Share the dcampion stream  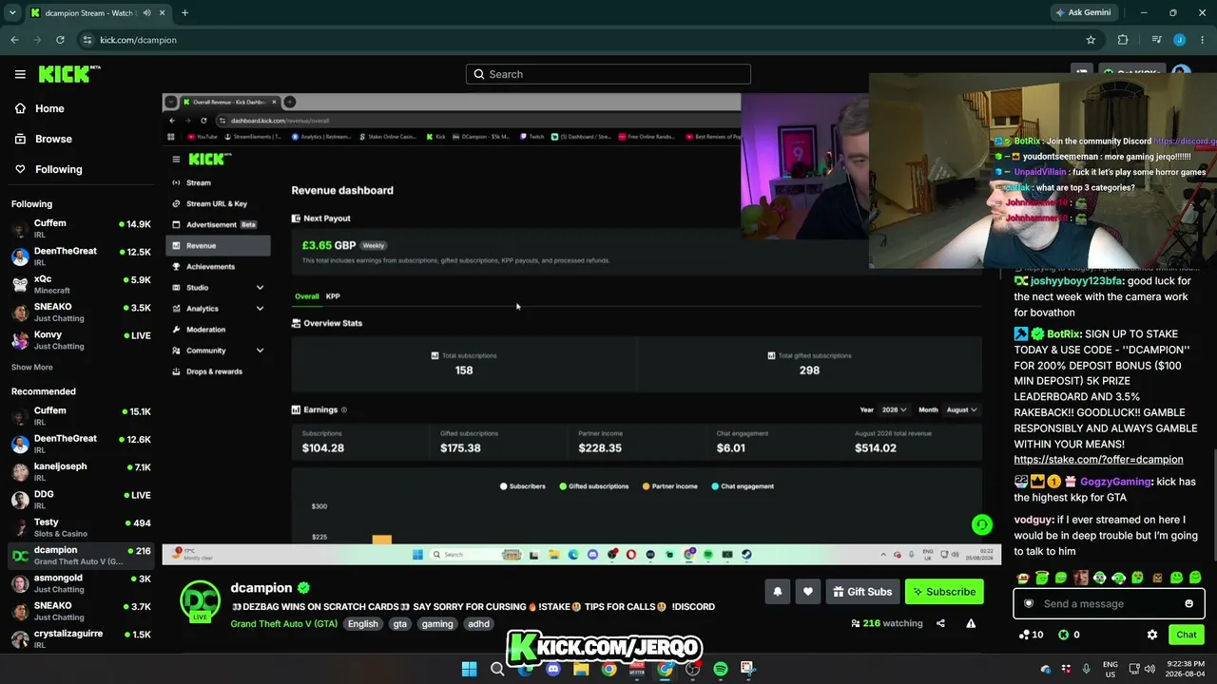(940, 623)
